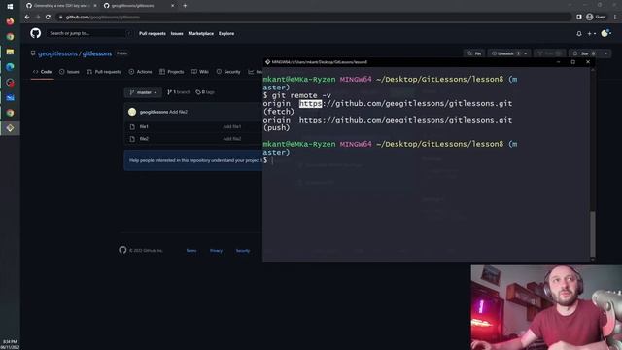The width and height of the screenshot is (622, 350).
Task: Select the Code repository tab
Action: (x=43, y=72)
